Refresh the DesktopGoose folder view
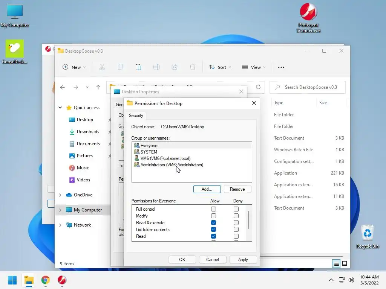 (x=258, y=87)
